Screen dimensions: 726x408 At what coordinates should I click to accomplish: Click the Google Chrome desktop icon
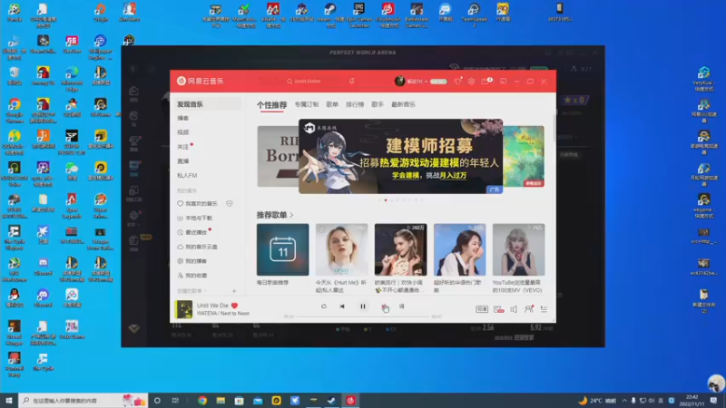[x=15, y=110]
